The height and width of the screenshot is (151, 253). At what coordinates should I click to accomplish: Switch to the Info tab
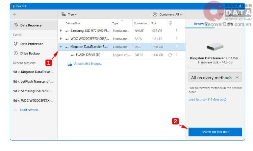(x=230, y=24)
